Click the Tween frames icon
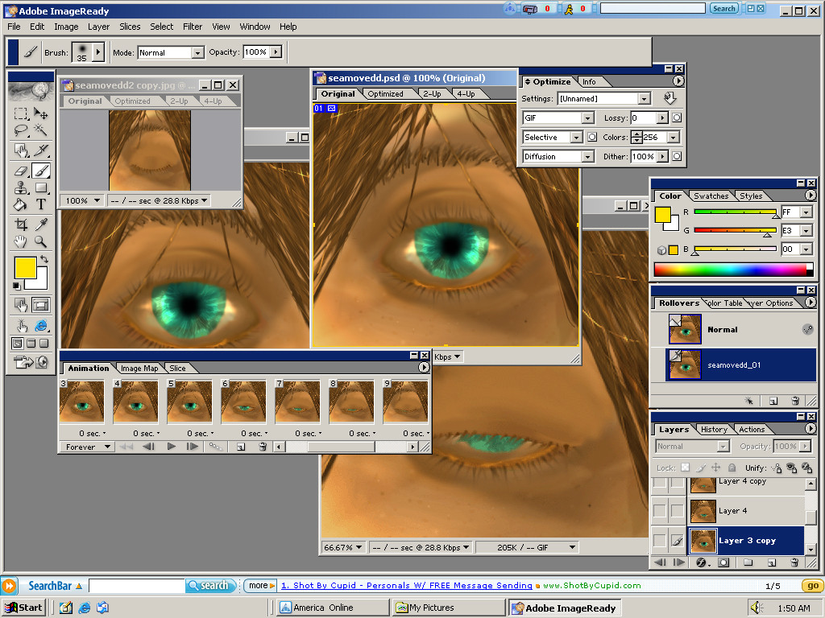The image size is (825, 618). [215, 447]
